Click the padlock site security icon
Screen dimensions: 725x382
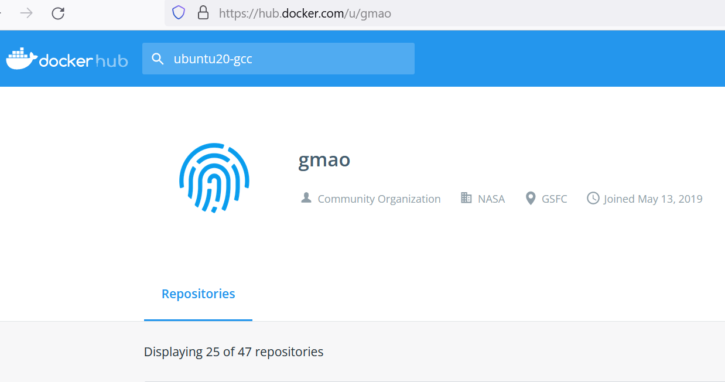203,13
